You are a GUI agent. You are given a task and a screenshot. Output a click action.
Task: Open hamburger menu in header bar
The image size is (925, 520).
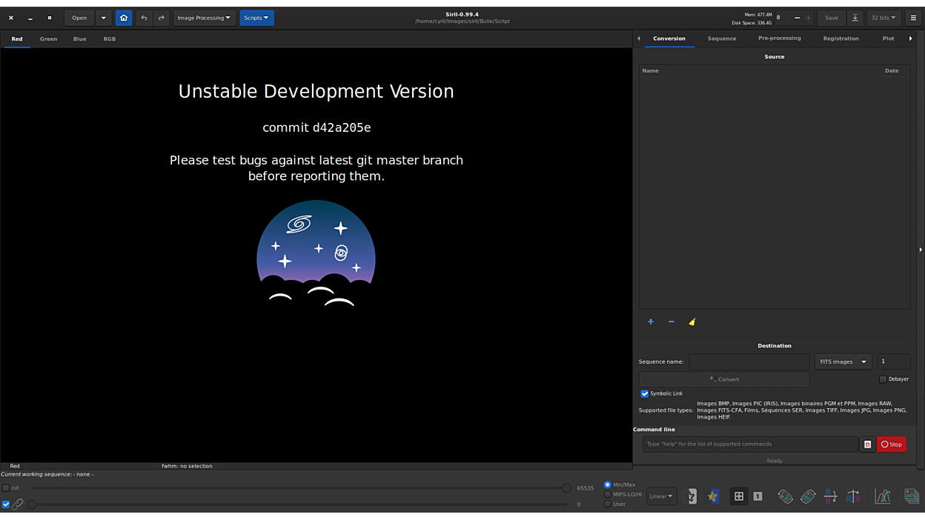coord(913,18)
